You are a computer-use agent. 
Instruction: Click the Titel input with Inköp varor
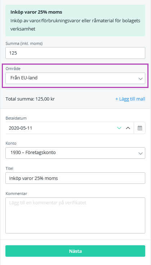tap(75, 178)
